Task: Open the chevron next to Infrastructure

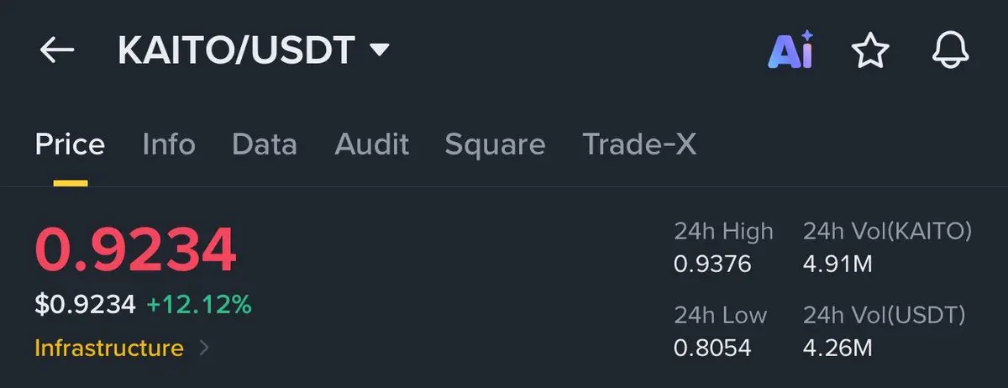Action: tap(204, 348)
